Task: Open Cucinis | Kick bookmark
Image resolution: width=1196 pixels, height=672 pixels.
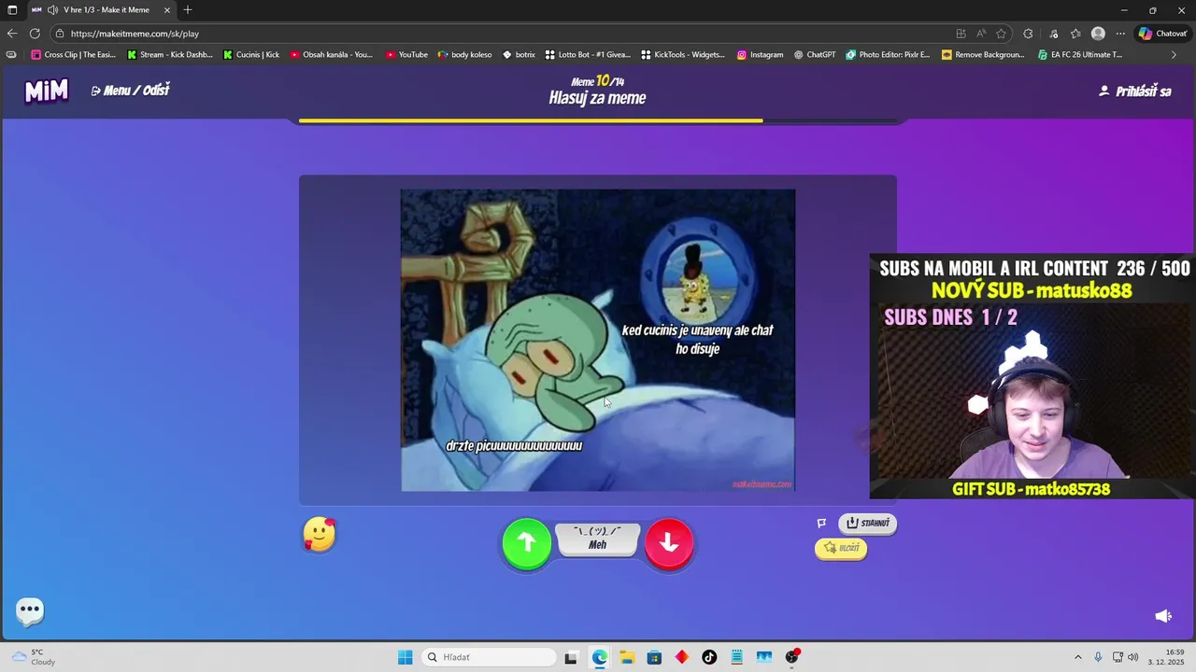Action: coord(251,55)
